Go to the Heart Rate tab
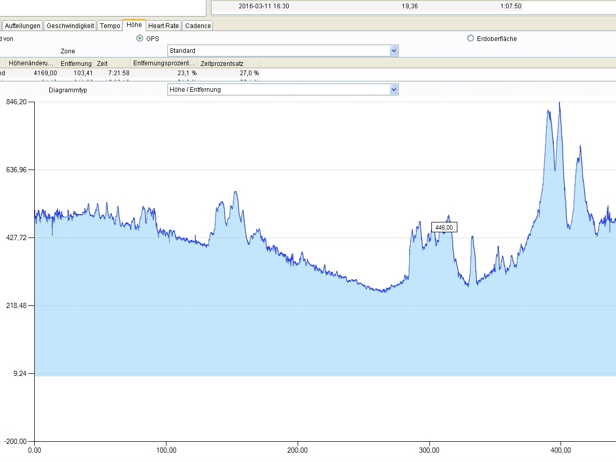This screenshot has width=616, height=462. 163,26
